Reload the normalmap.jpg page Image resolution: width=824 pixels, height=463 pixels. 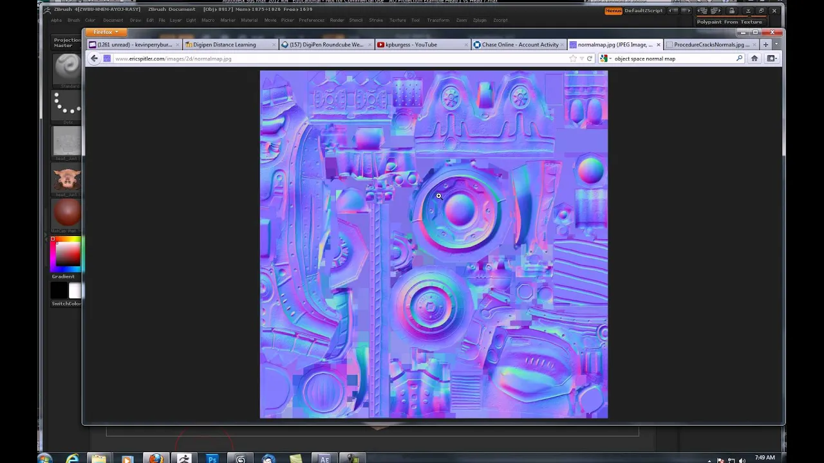589,59
